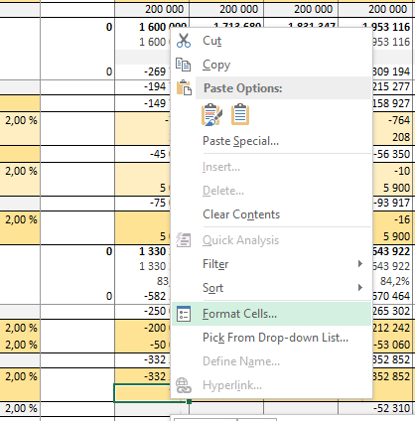Viewport: 415px width, 421px height.
Task: Select the cell showing -149
Action: (143, 103)
